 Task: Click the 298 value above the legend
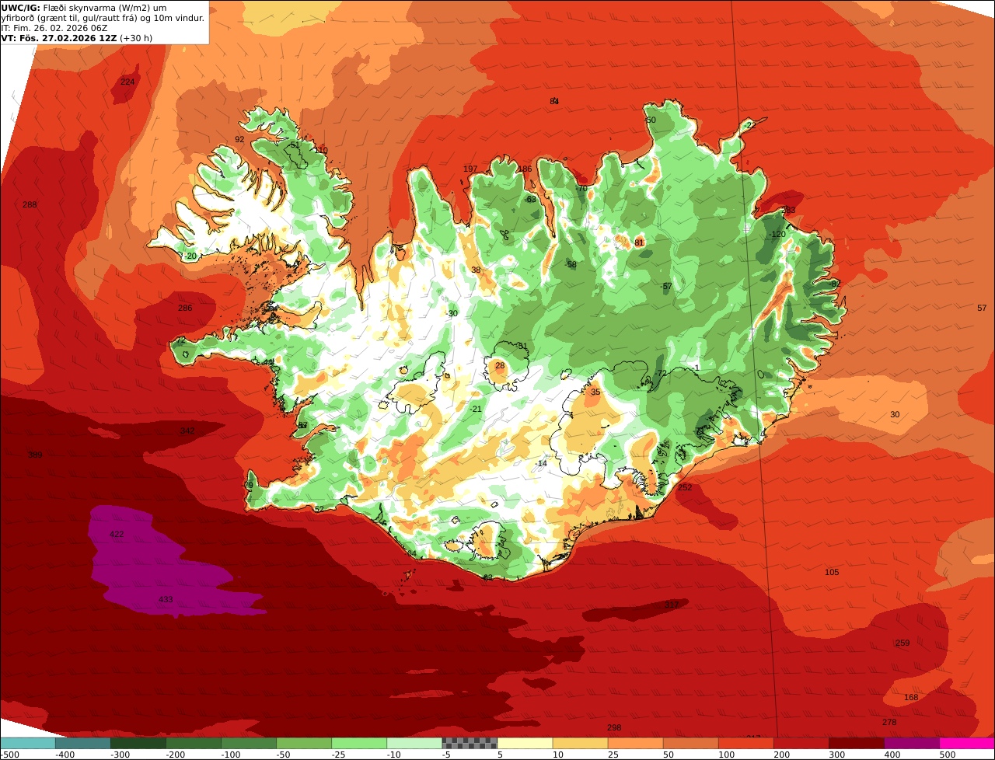[x=614, y=728]
